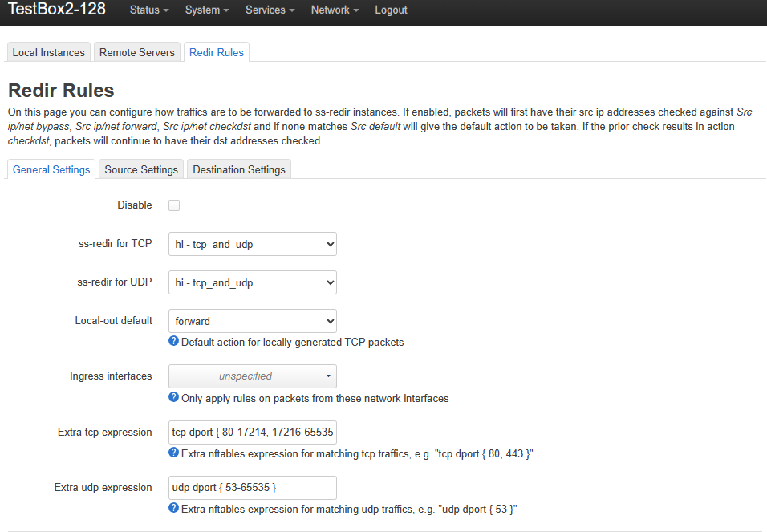This screenshot has width=767, height=532.
Task: Open the Source Settings tab
Action: coord(141,169)
